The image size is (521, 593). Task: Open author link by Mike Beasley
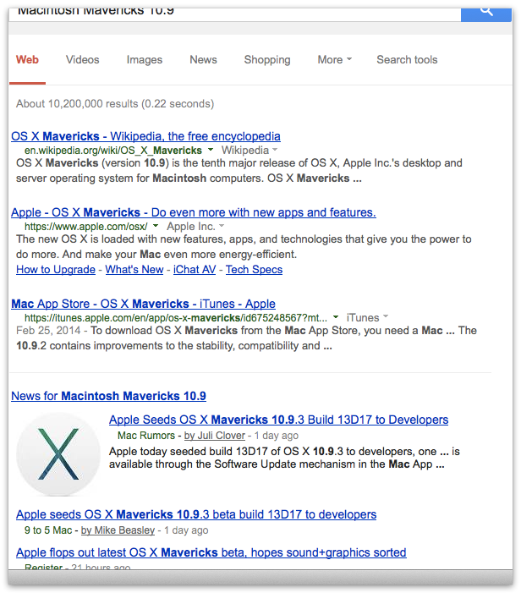click(118, 530)
